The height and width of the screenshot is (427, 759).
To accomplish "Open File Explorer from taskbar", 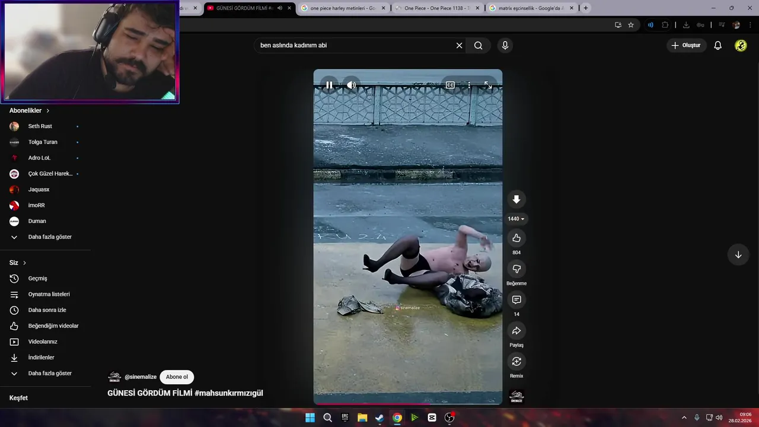I will [x=362, y=418].
